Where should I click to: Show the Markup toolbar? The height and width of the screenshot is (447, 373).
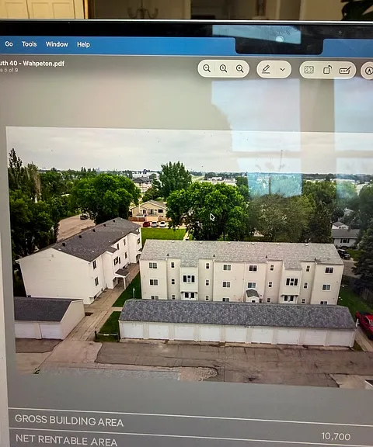pyautogui.click(x=368, y=71)
